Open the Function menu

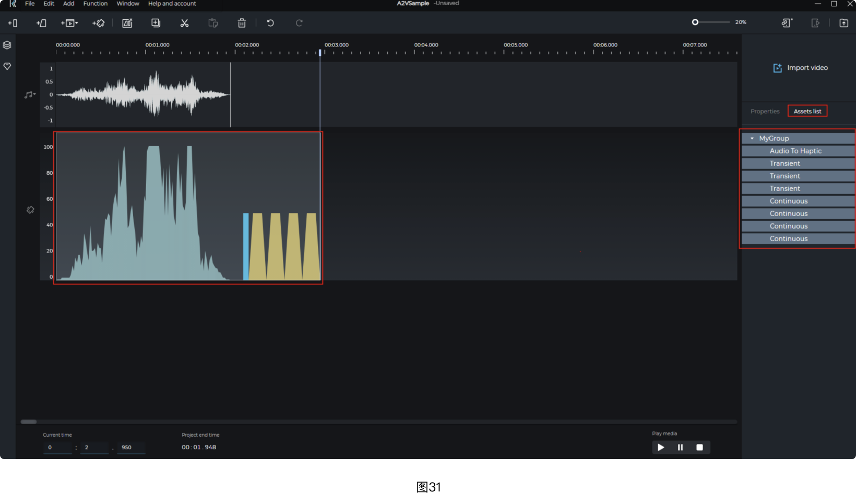click(x=95, y=4)
